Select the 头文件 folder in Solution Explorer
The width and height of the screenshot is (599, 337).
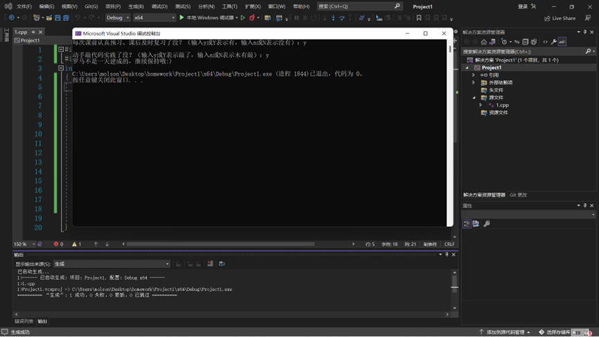pos(496,90)
